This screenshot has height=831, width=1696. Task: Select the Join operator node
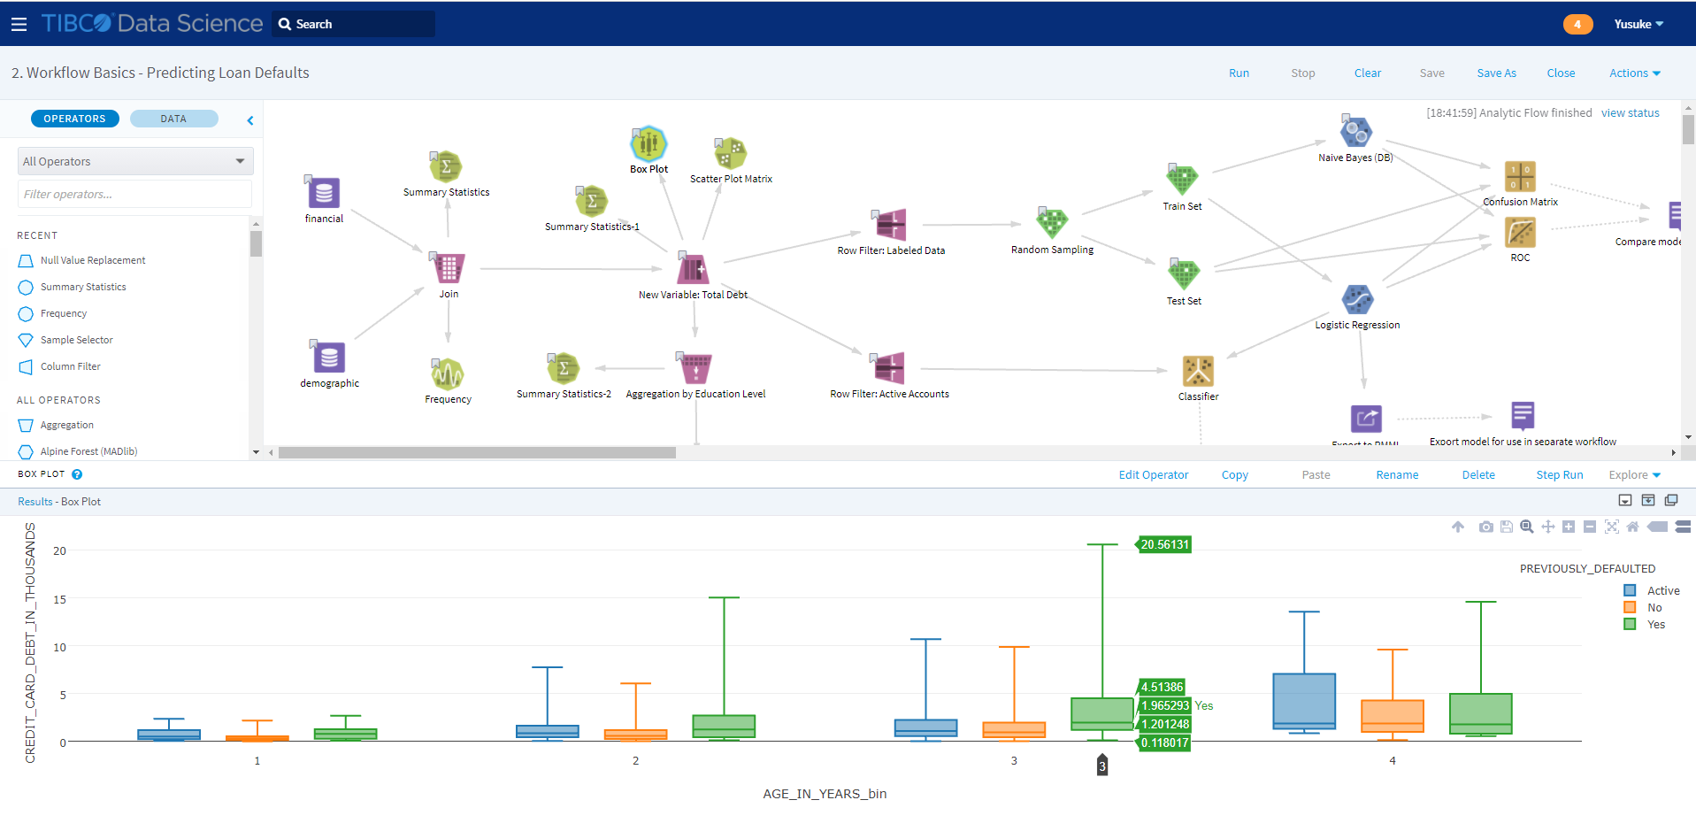[x=448, y=268]
